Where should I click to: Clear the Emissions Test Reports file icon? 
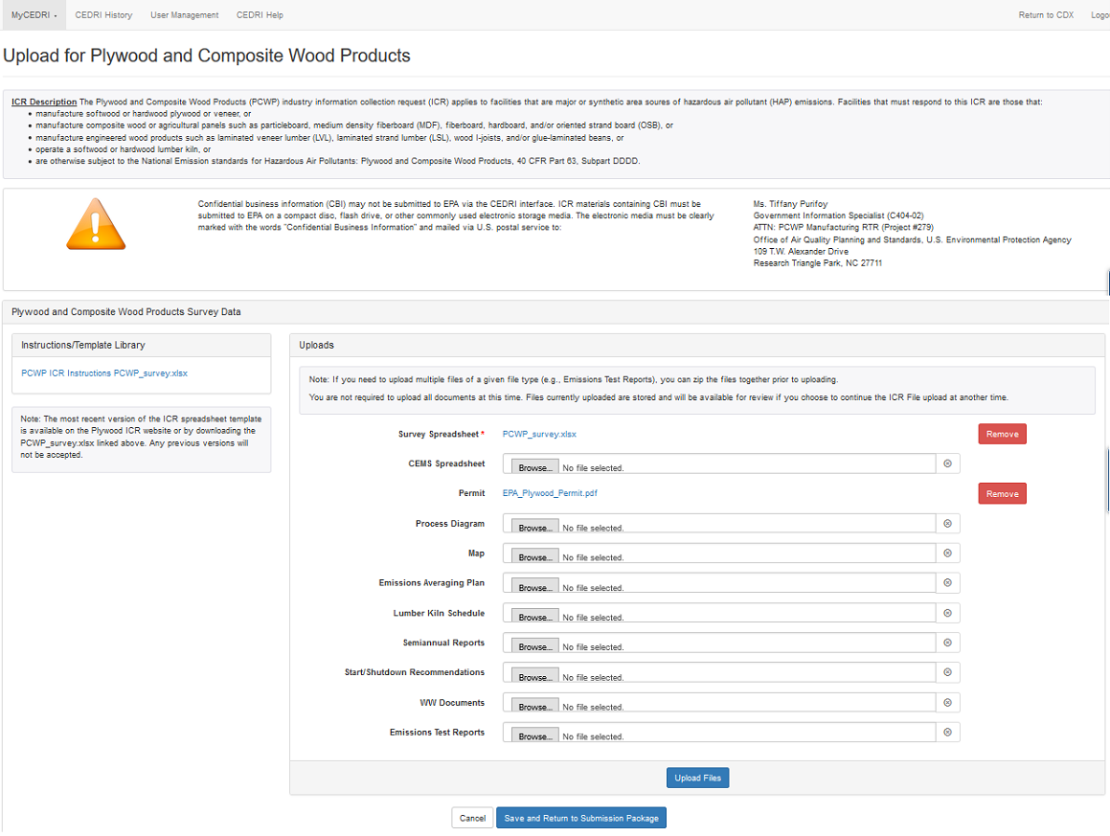click(947, 733)
